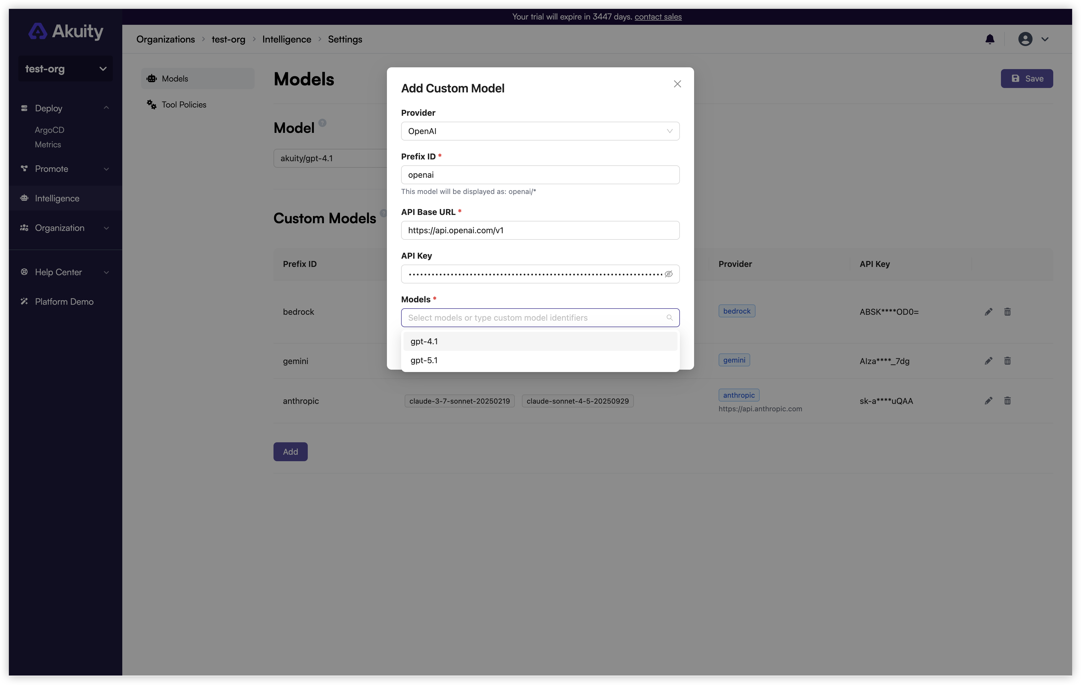The height and width of the screenshot is (685, 1081).
Task: Open the akuity/gpt-4.1 model selector
Action: tap(331, 159)
